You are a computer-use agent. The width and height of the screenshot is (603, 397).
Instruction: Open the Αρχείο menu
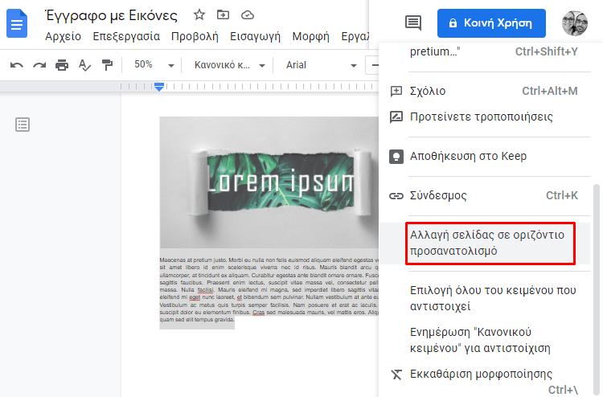tap(63, 36)
